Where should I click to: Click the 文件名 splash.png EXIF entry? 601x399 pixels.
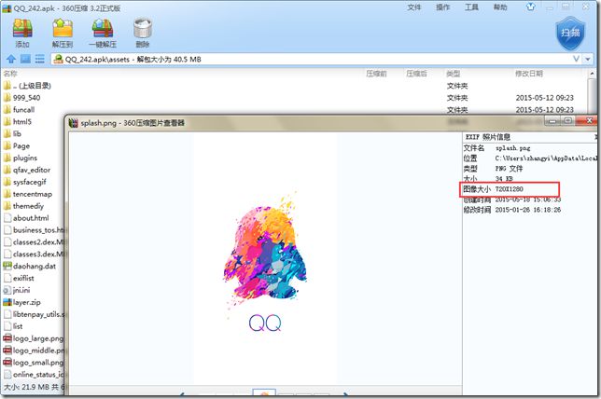point(497,148)
